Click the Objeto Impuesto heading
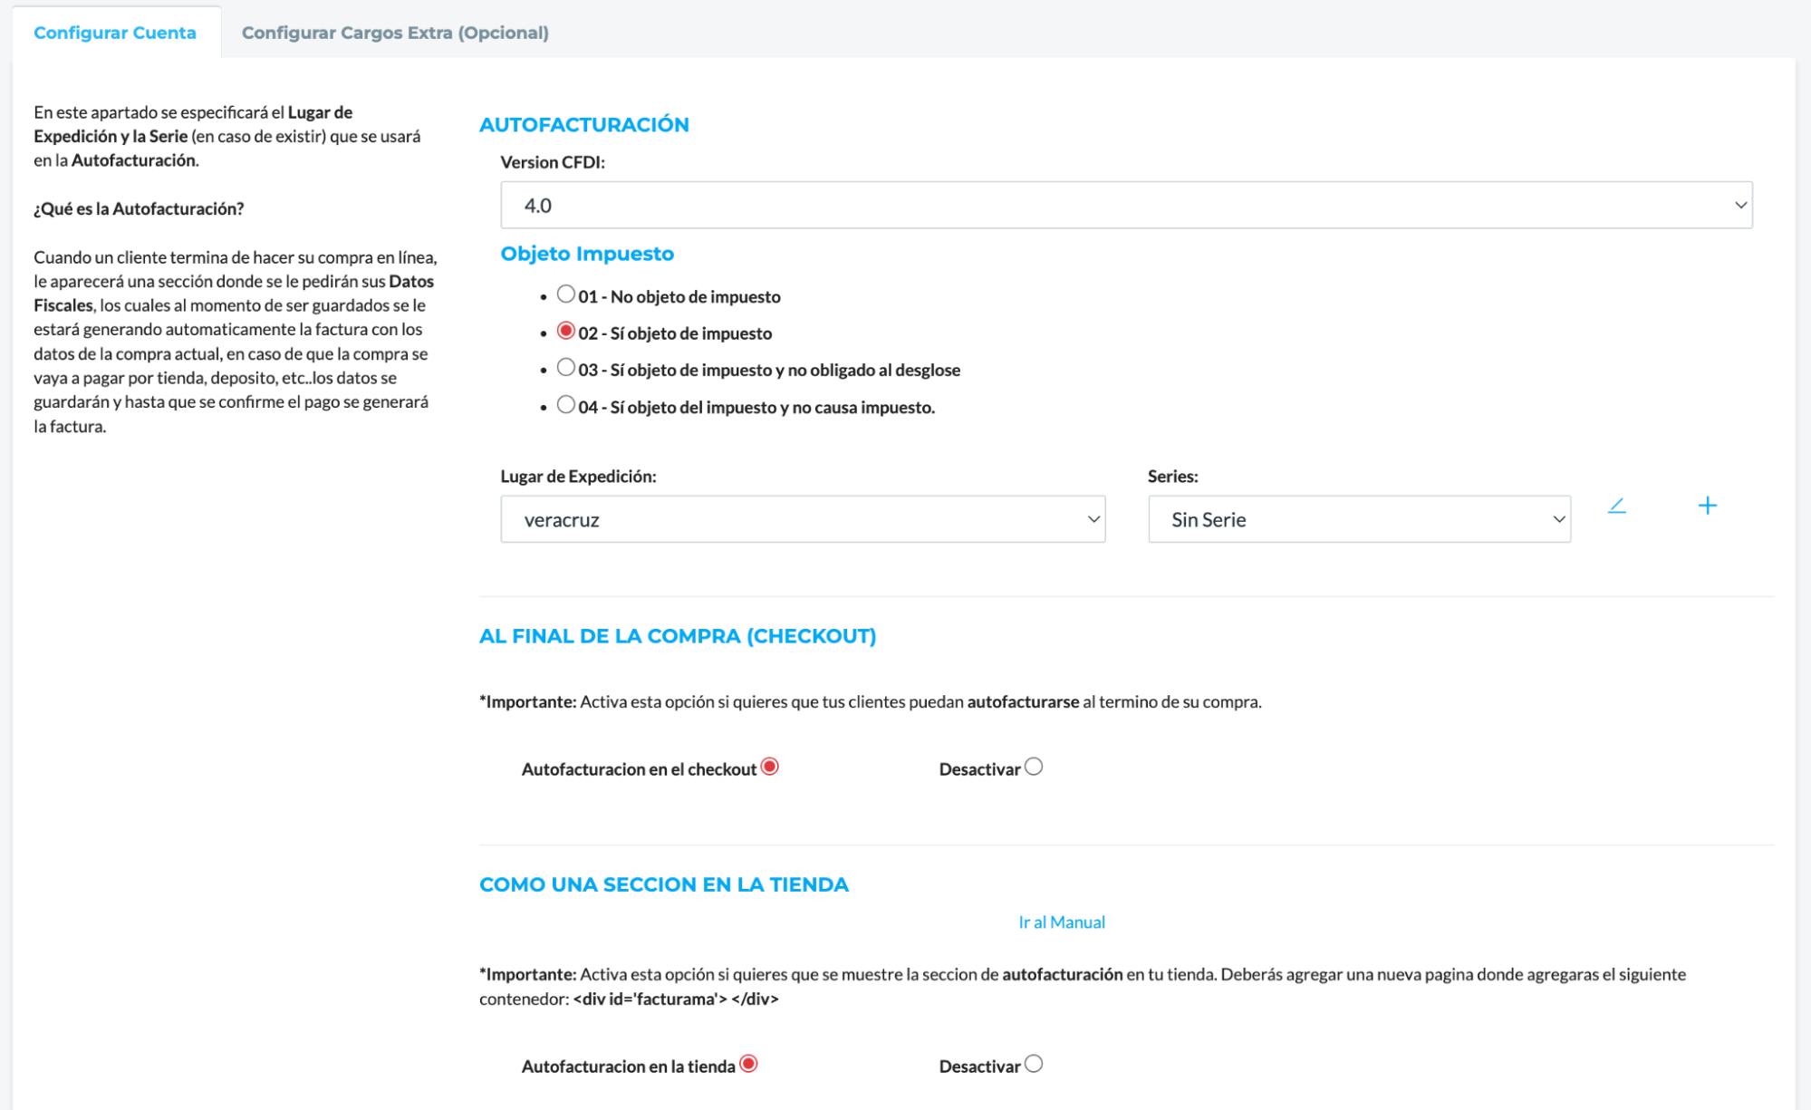The image size is (1811, 1110). point(587,254)
